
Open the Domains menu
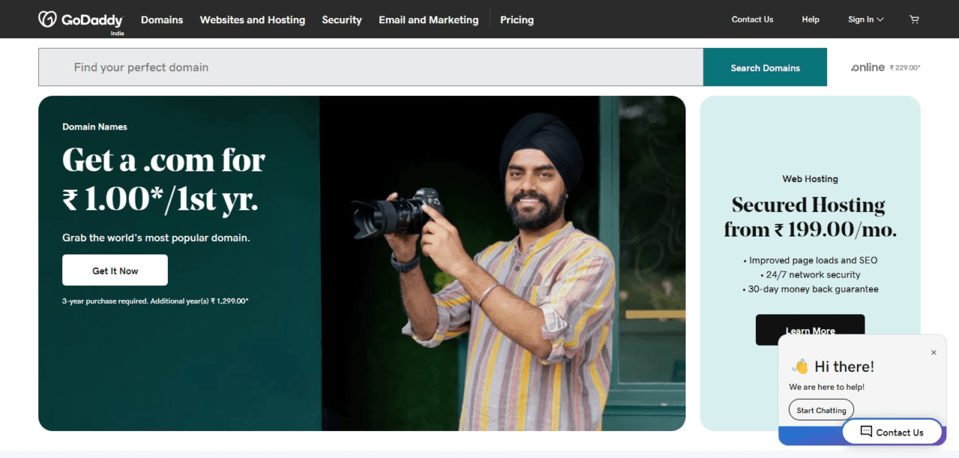(162, 20)
